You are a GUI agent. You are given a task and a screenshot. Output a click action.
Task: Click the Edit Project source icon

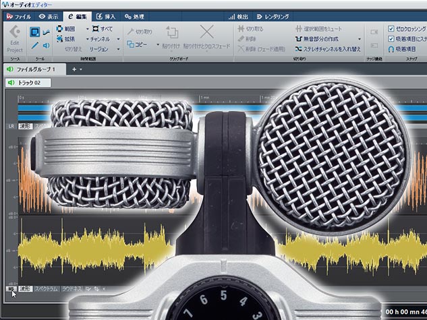pos(15,32)
